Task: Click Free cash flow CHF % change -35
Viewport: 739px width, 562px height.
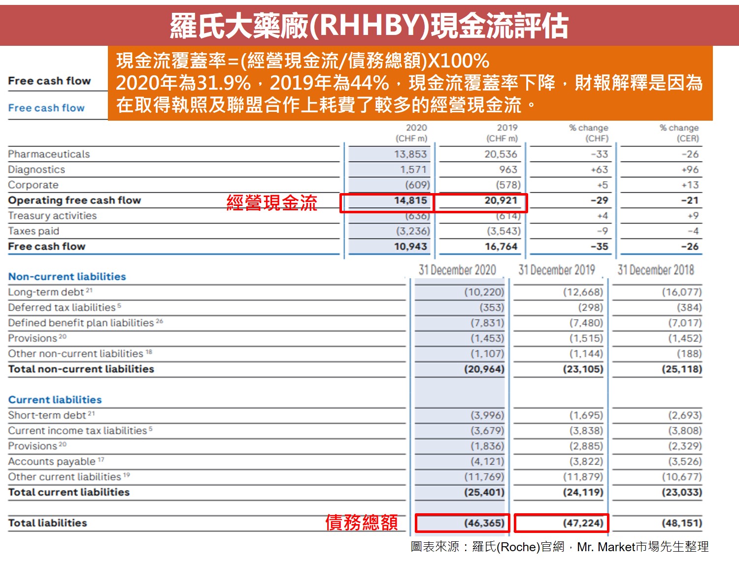Action: pyautogui.click(x=600, y=246)
